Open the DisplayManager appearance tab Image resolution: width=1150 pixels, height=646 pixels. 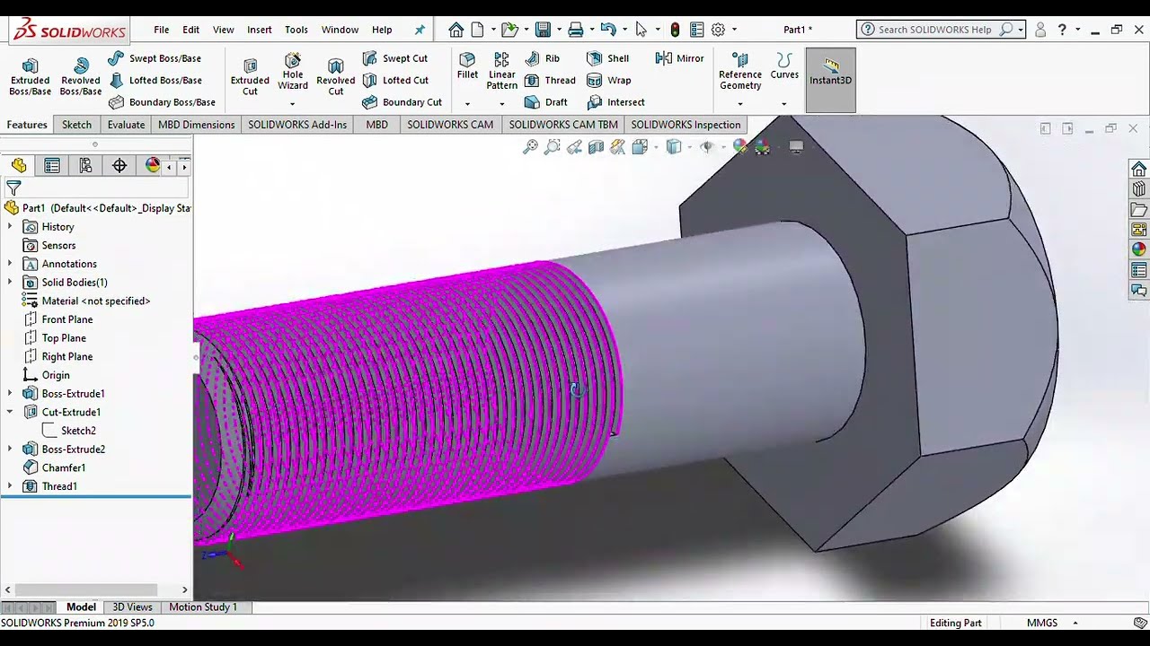tap(153, 165)
